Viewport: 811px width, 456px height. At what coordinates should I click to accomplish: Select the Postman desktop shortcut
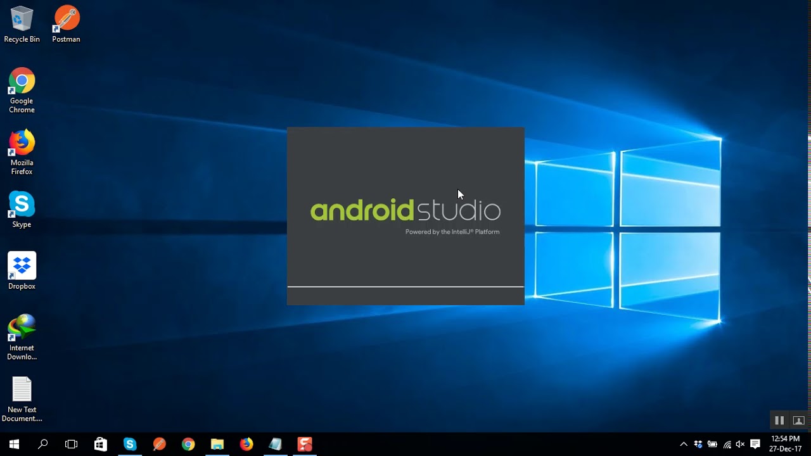click(x=67, y=25)
